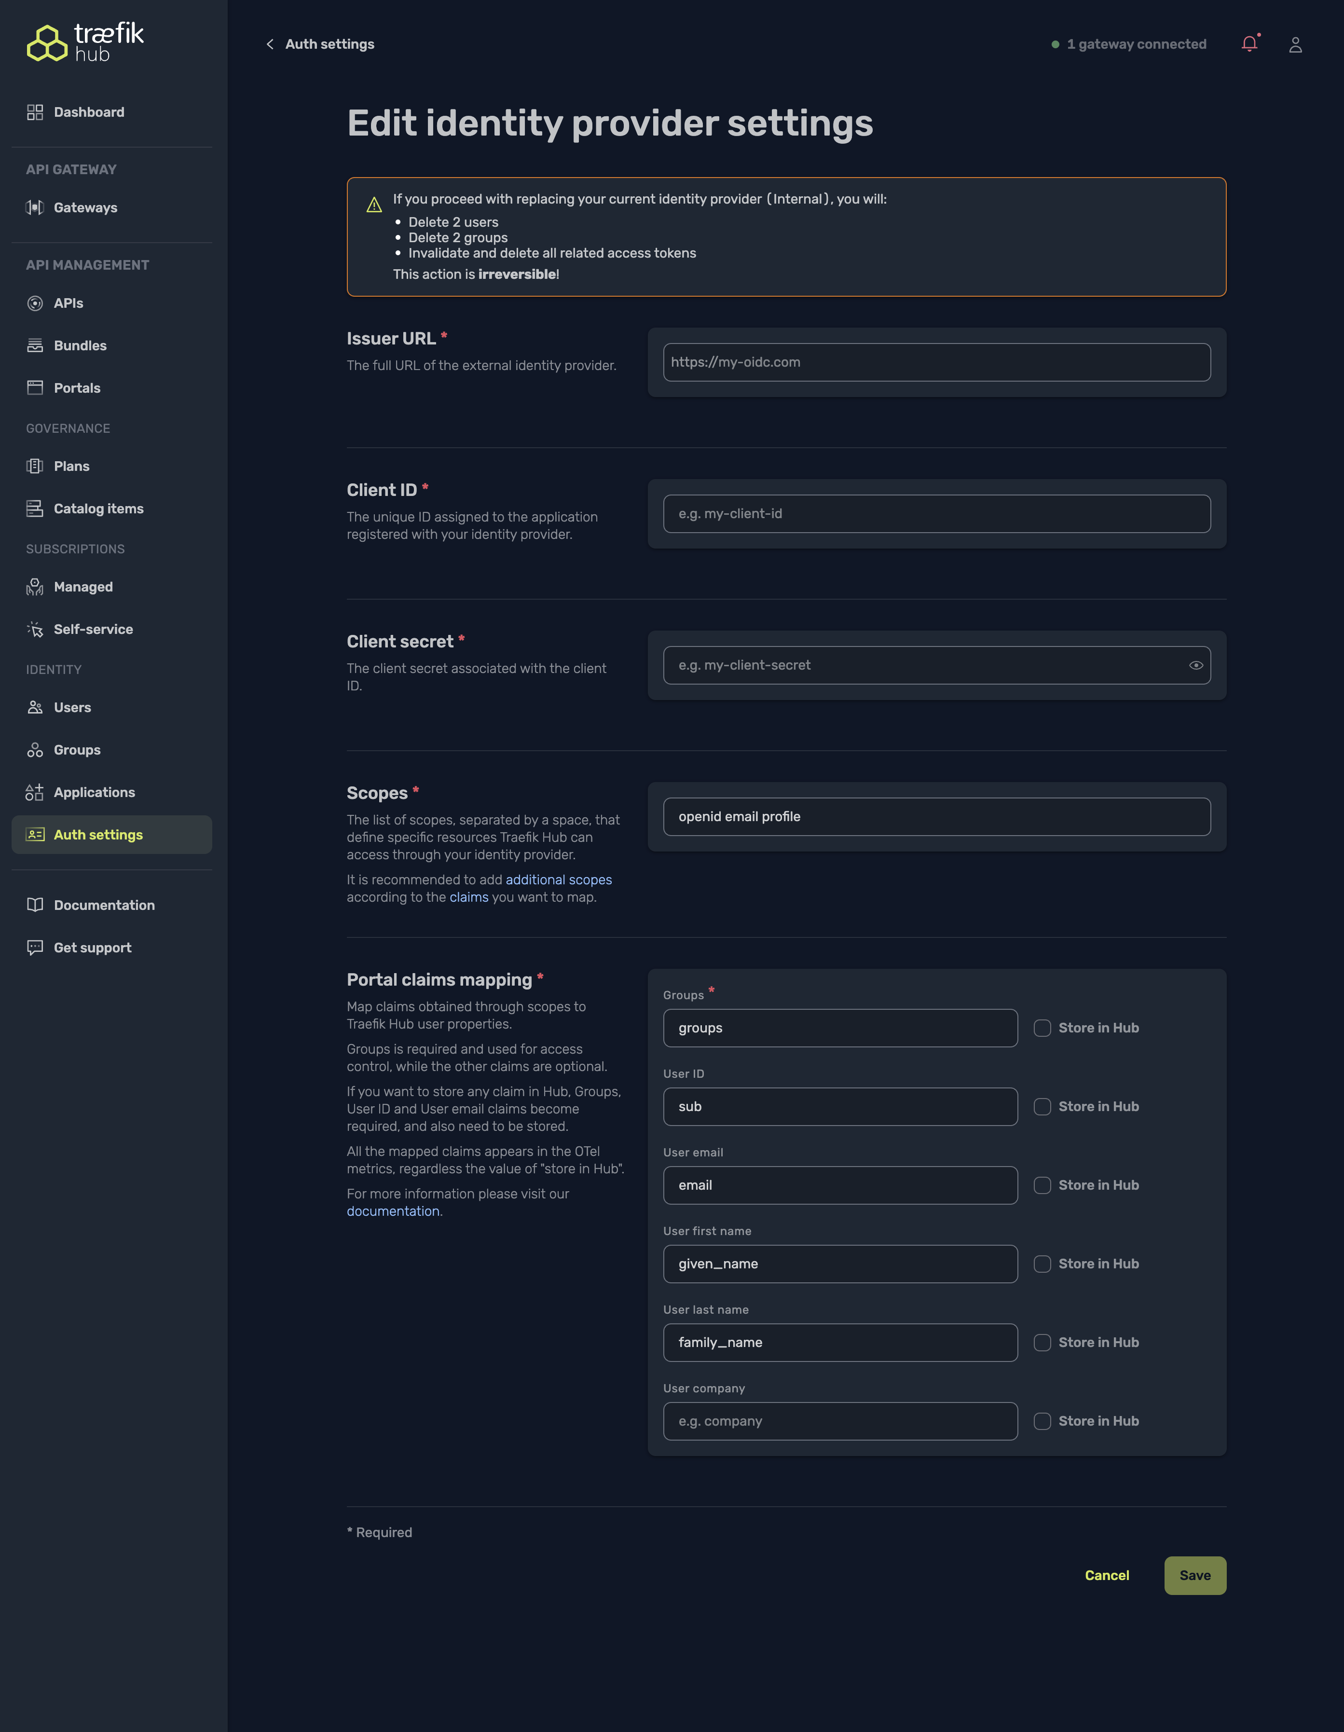Open the user profile icon
Viewport: 1344px width, 1732px height.
click(x=1295, y=44)
